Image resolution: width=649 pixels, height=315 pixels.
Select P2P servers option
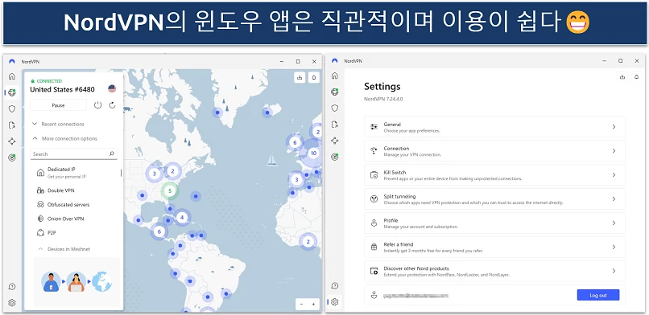47,232
